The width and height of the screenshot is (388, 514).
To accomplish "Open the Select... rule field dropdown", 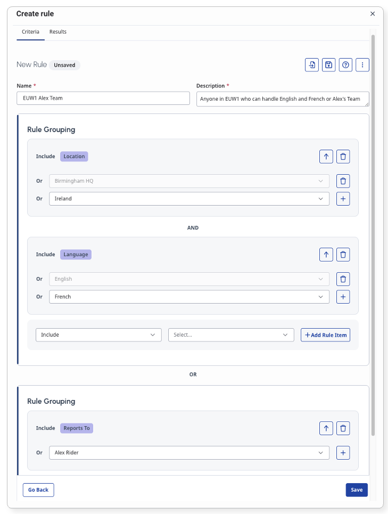I will click(231, 335).
